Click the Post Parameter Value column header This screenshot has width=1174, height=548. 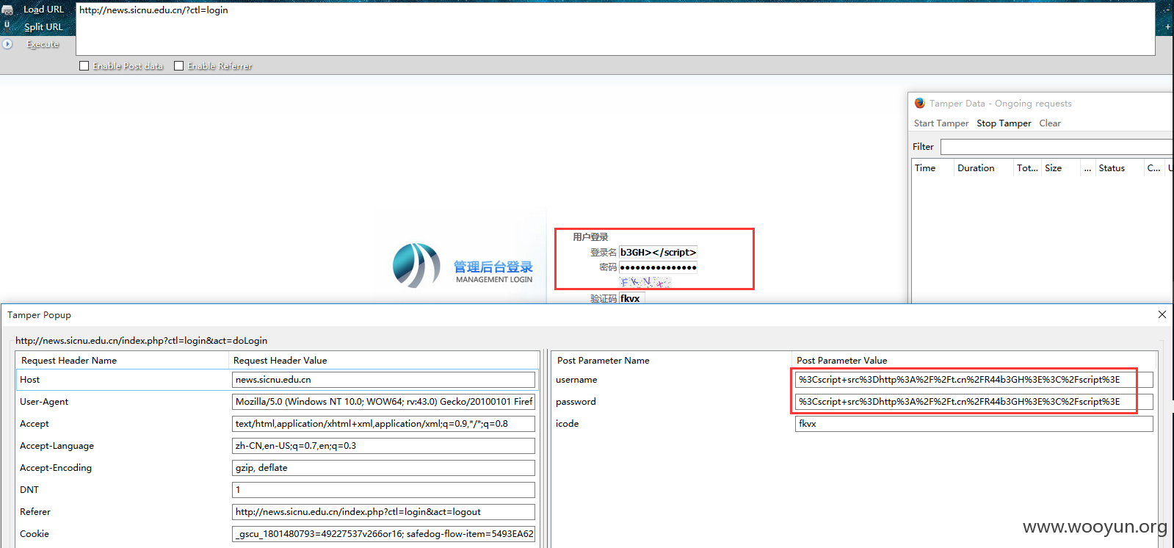[974, 360]
